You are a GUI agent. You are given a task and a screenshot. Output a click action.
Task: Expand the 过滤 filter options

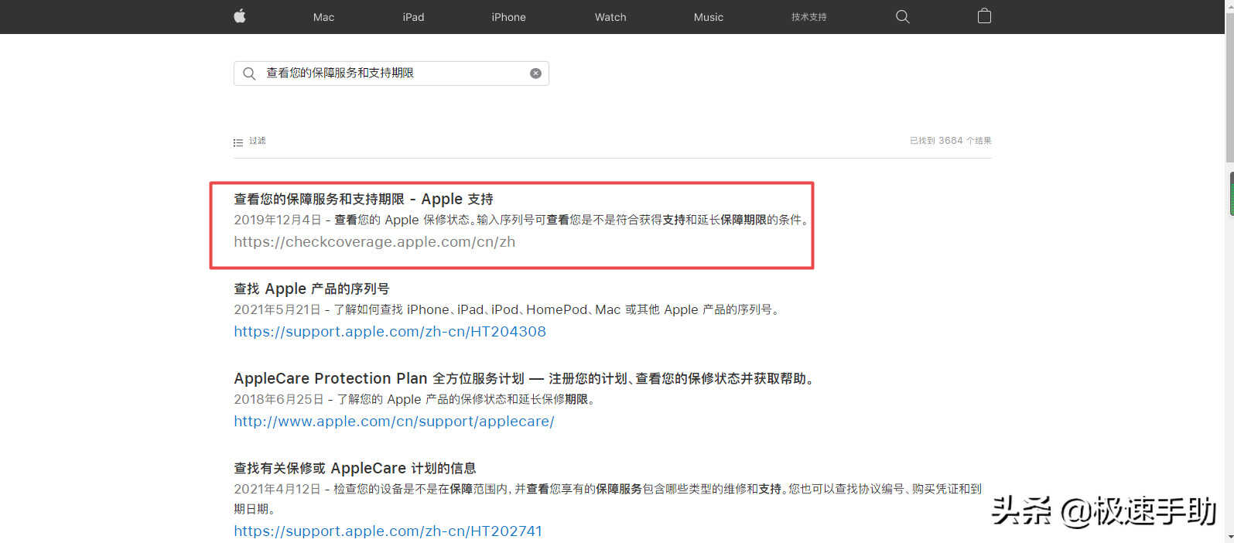click(x=257, y=141)
